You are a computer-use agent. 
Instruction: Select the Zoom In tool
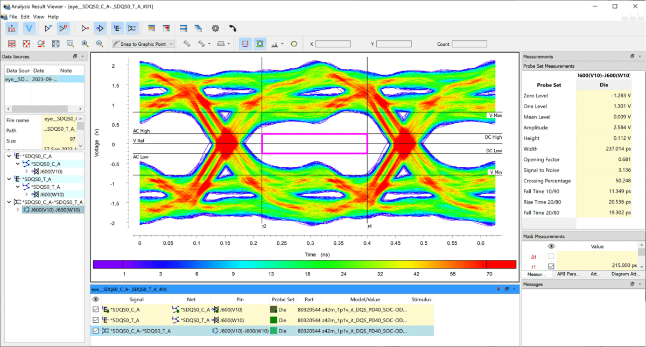point(86,44)
